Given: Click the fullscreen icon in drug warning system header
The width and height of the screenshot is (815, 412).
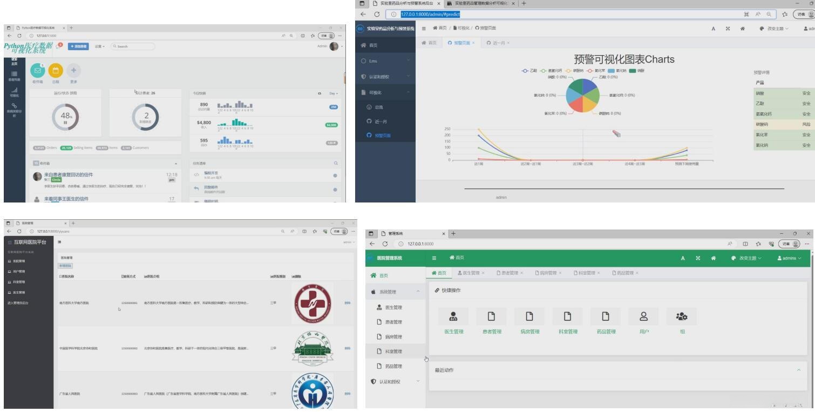Looking at the screenshot, I should [728, 28].
